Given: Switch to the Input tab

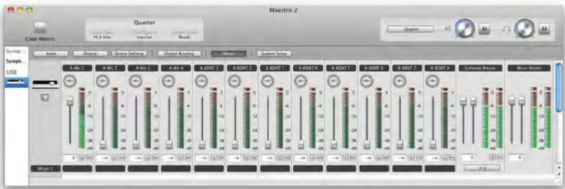Looking at the screenshot, I should [51, 54].
